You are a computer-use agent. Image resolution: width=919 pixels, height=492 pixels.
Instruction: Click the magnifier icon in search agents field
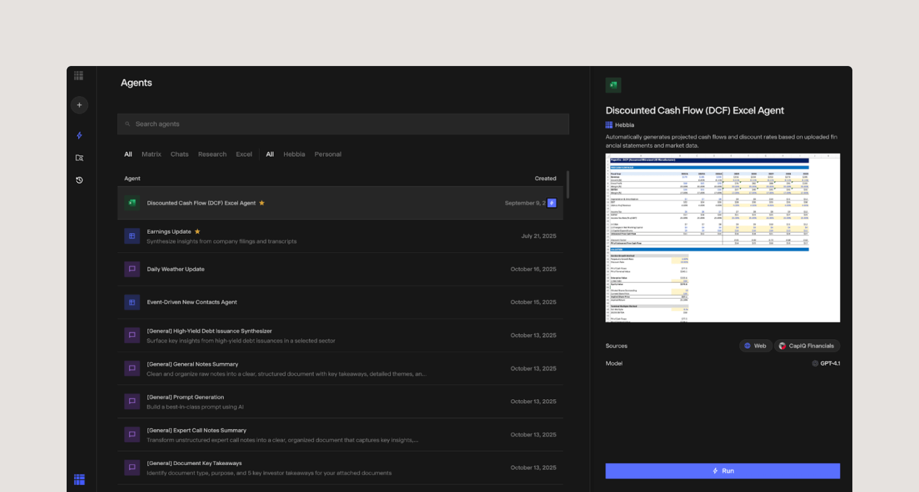pyautogui.click(x=128, y=124)
